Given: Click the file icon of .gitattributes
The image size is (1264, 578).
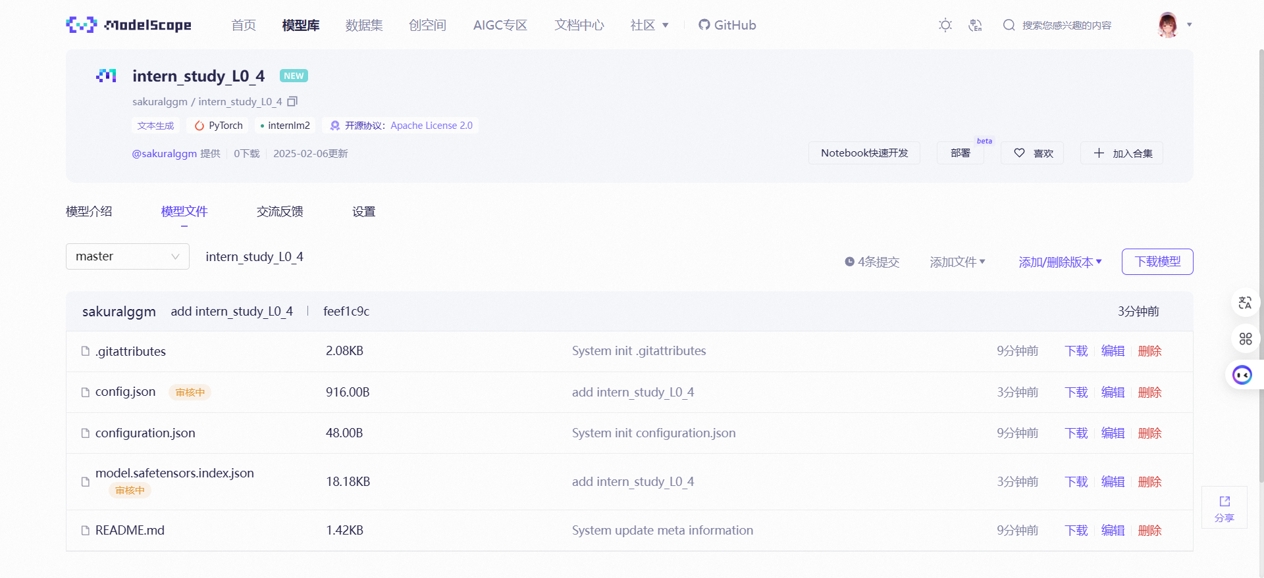Looking at the screenshot, I should point(86,351).
